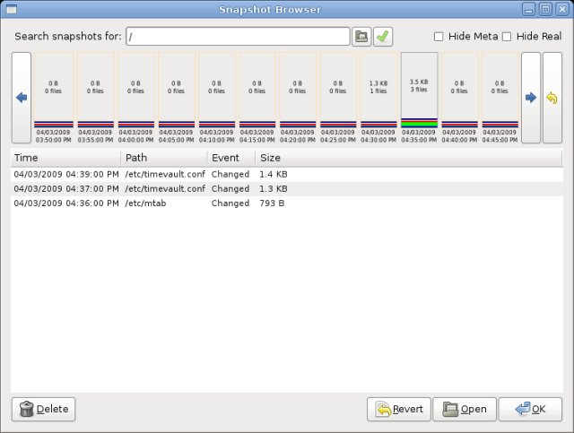Select the 04:40:00 PM snapshot column
This screenshot has height=433, width=574.
point(459,98)
